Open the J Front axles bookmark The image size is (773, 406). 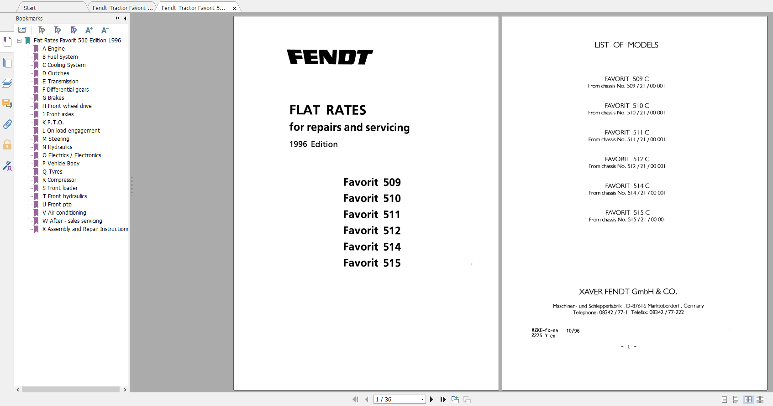click(58, 114)
